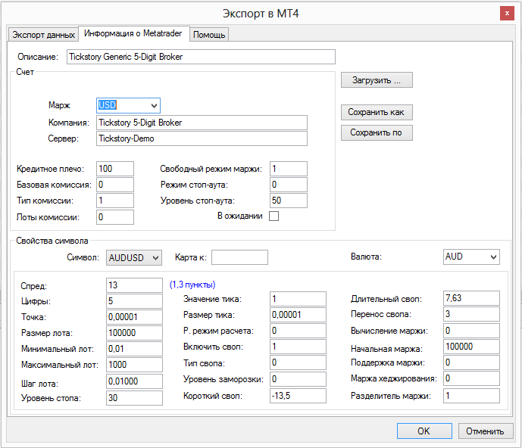Click the Цифры field
This screenshot has width=522, height=448.
(x=135, y=301)
